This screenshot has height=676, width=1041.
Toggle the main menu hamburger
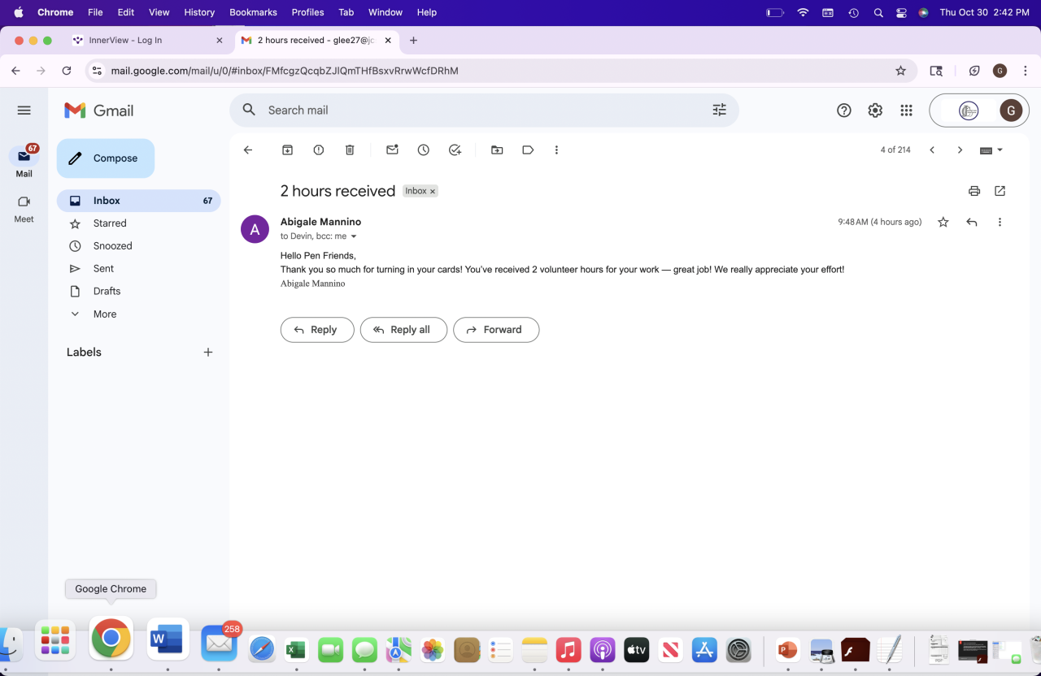point(24,110)
